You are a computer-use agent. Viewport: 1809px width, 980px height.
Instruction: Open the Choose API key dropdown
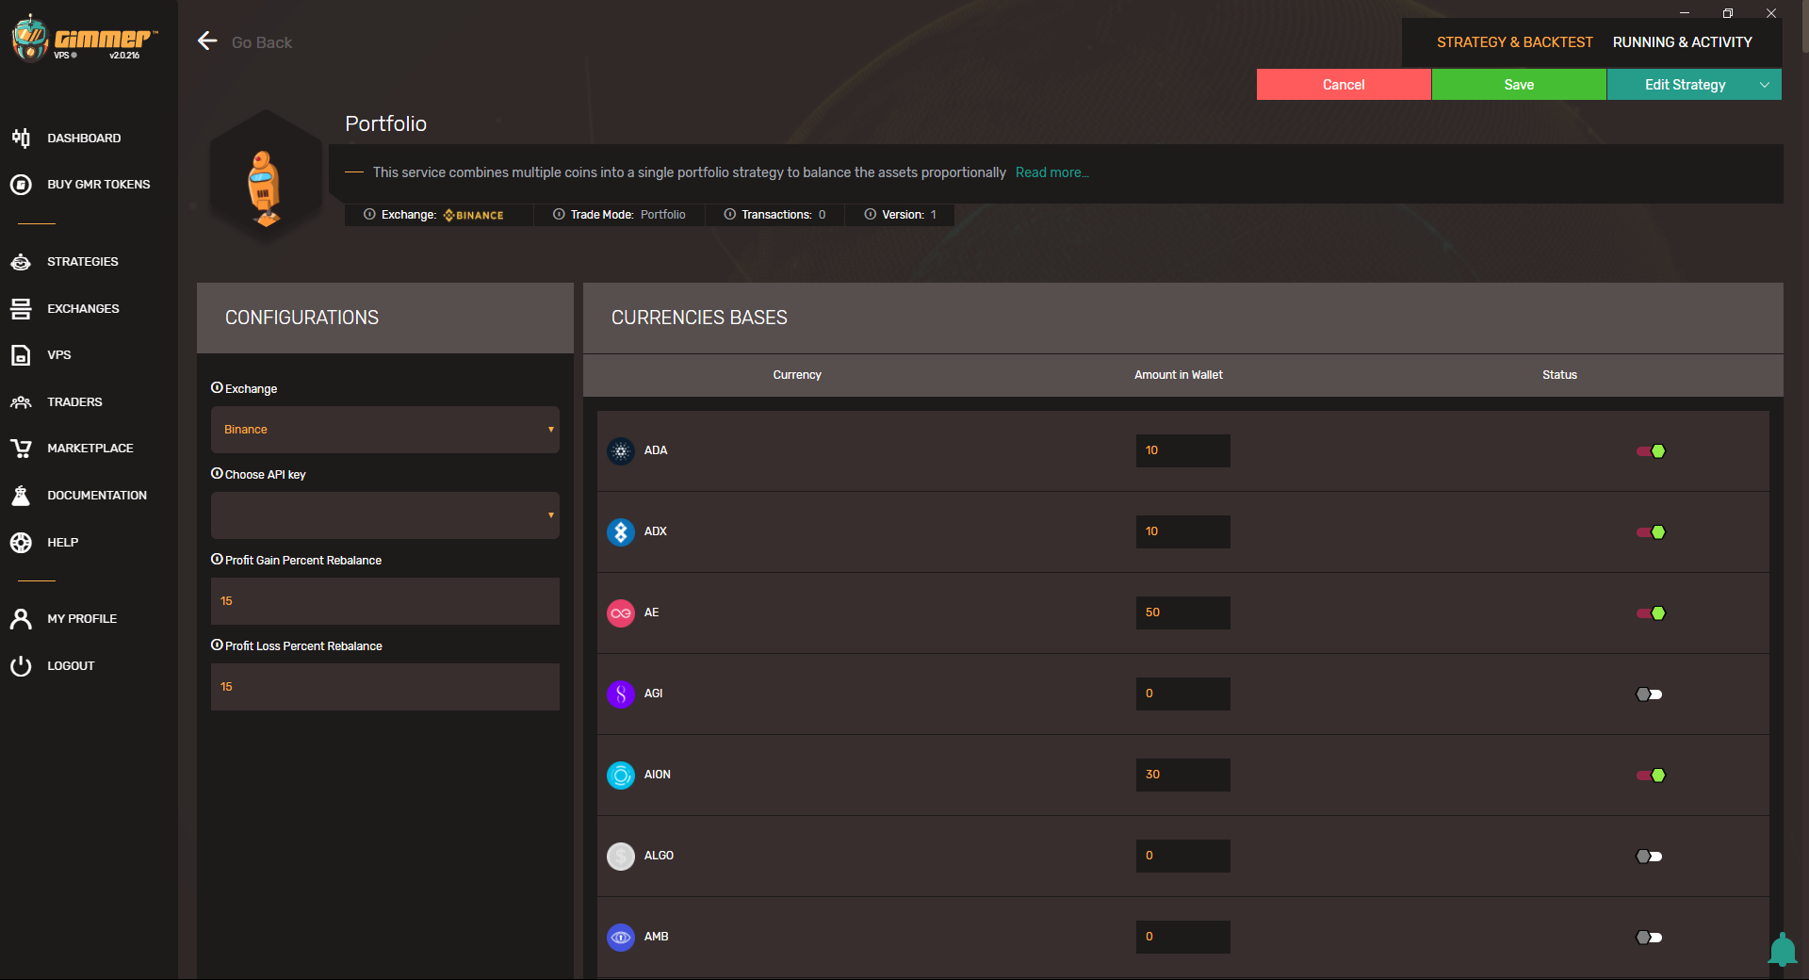click(x=385, y=515)
